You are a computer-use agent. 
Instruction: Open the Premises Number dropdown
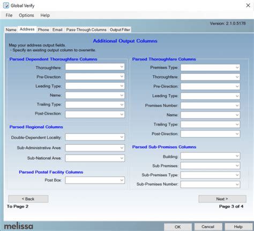[x=210, y=105]
